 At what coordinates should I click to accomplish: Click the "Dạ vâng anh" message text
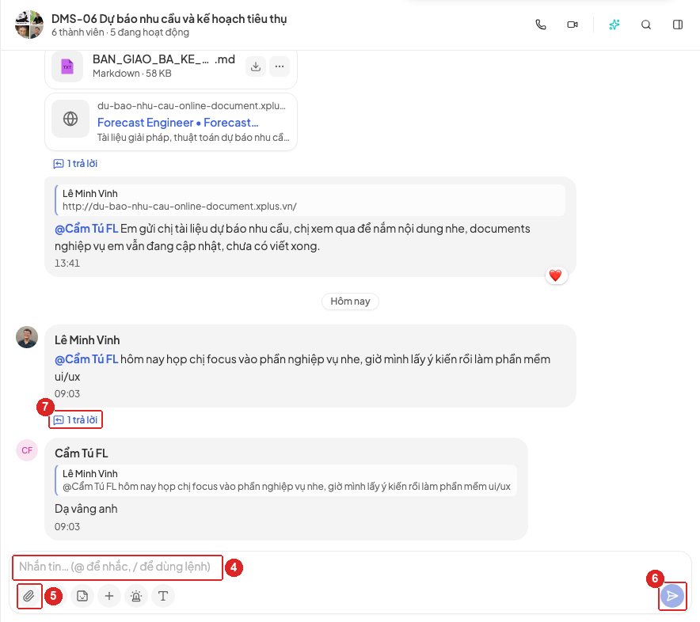86,509
